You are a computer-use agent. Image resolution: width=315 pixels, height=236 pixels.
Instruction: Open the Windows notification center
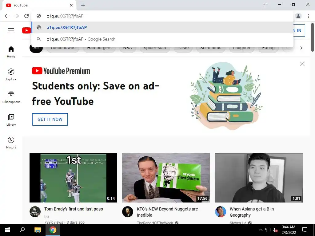click(x=305, y=230)
